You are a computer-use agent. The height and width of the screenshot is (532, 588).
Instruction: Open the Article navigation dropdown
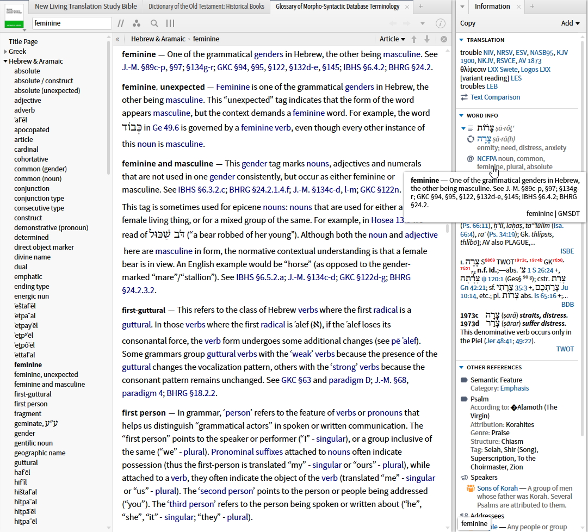click(392, 39)
